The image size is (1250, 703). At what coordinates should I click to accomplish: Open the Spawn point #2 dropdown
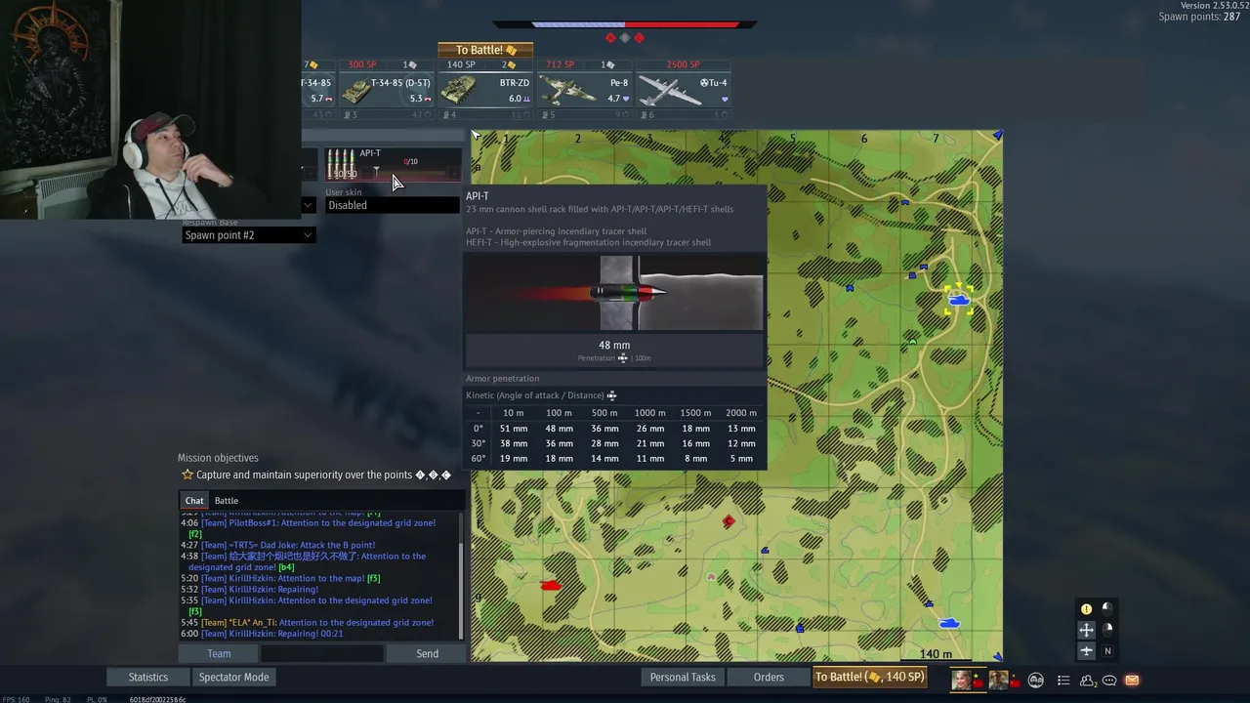pyautogui.click(x=248, y=235)
